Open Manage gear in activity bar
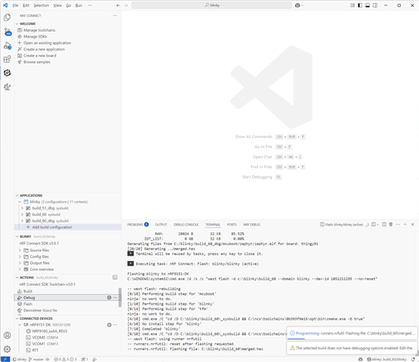Image resolution: width=419 pixels, height=362 pixels. click(x=8, y=348)
